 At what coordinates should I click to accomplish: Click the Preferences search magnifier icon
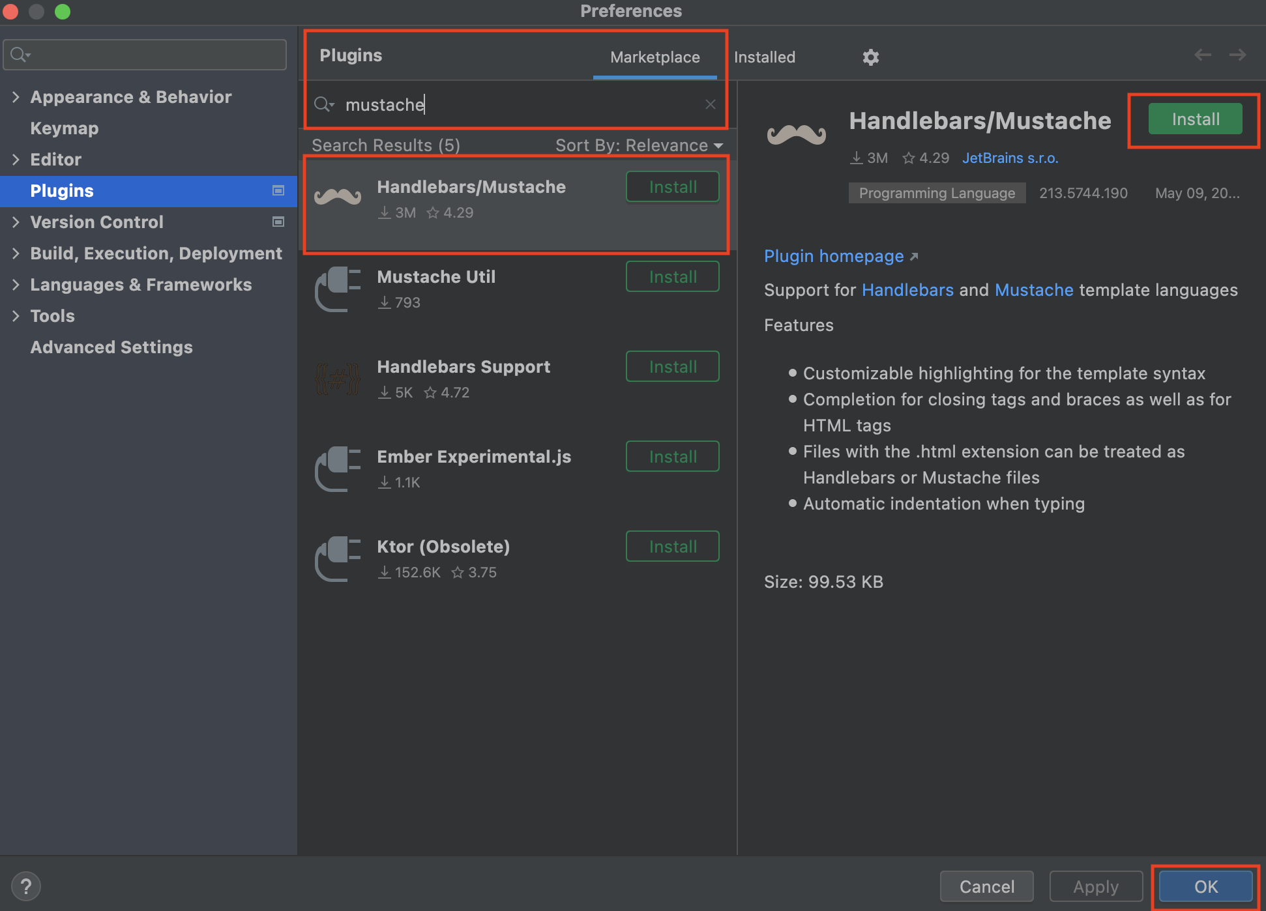coord(21,55)
